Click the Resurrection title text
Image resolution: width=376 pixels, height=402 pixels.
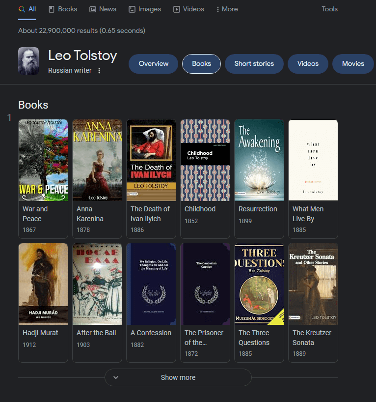[258, 209]
